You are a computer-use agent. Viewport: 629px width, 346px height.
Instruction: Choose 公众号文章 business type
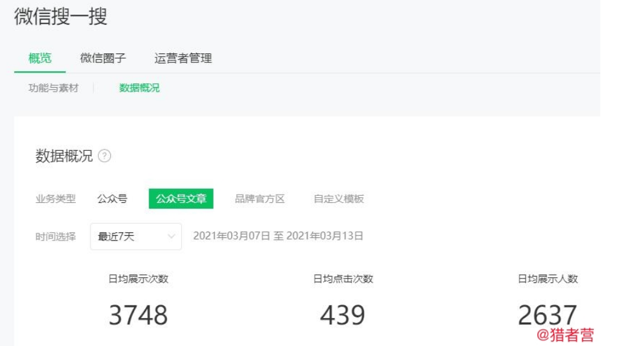pyautogui.click(x=181, y=198)
